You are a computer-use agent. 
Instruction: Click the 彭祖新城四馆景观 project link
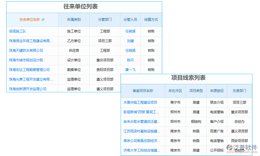click(142, 112)
